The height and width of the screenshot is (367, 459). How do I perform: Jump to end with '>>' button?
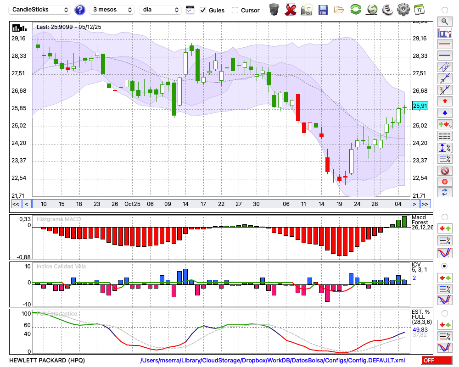(x=425, y=204)
